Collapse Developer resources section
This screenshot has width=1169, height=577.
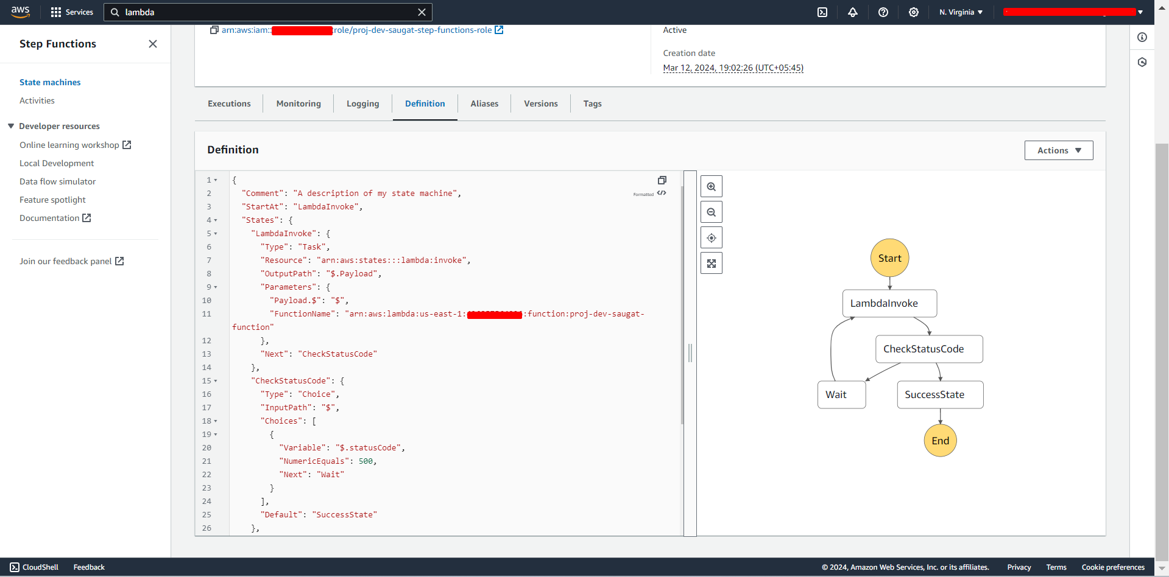click(x=11, y=126)
